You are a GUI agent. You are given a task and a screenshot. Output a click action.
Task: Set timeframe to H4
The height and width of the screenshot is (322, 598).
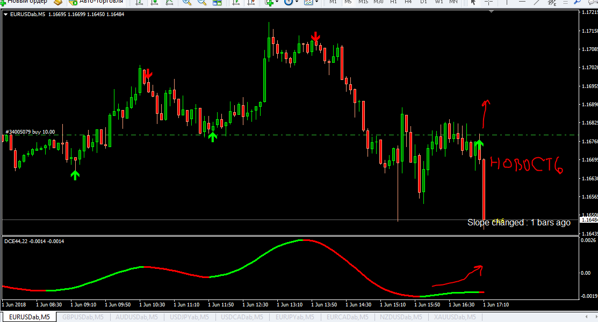coord(408,2)
